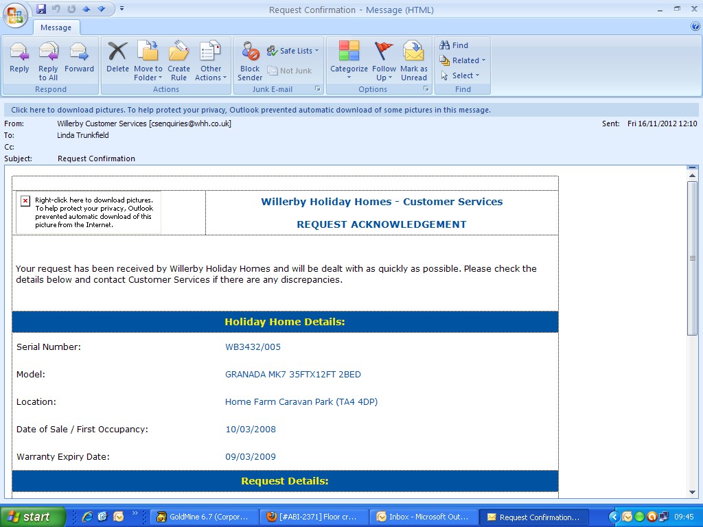Click the Office orb button
The image size is (703, 527).
click(x=15, y=16)
